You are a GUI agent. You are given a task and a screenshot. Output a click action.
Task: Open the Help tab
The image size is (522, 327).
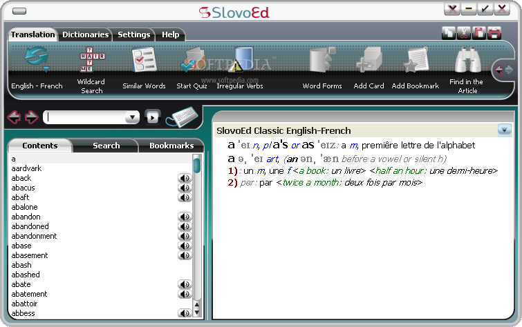coord(171,34)
